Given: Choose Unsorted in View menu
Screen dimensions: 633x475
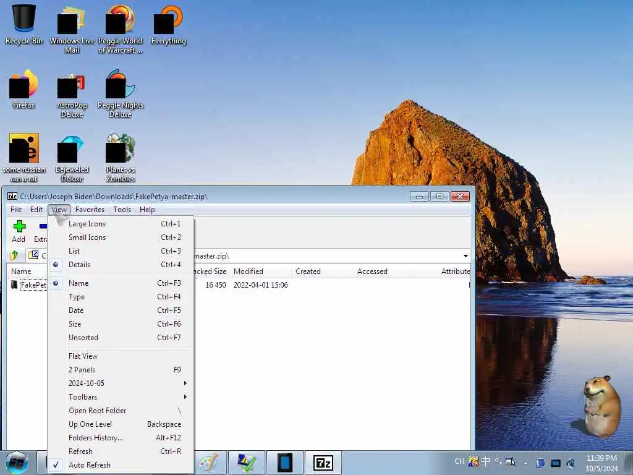Looking at the screenshot, I should tap(121, 338).
